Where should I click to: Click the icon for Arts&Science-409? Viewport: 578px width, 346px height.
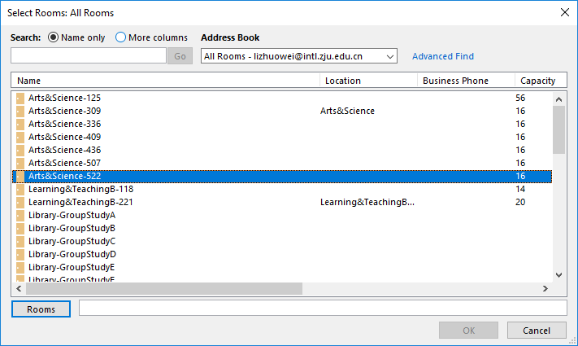click(x=20, y=137)
